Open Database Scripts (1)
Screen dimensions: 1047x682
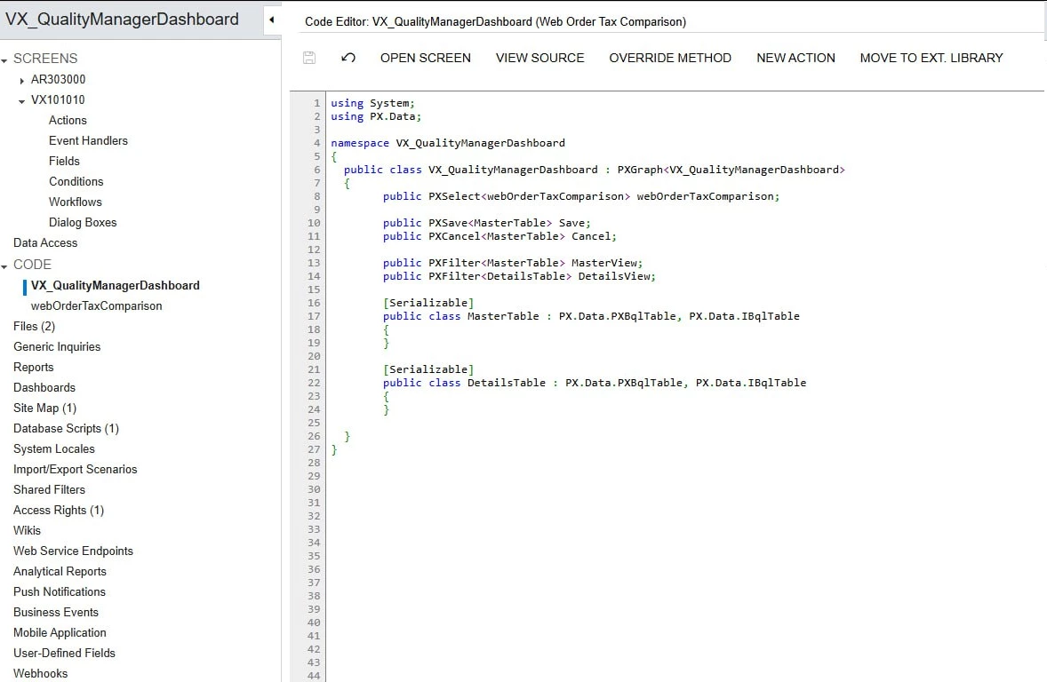65,428
